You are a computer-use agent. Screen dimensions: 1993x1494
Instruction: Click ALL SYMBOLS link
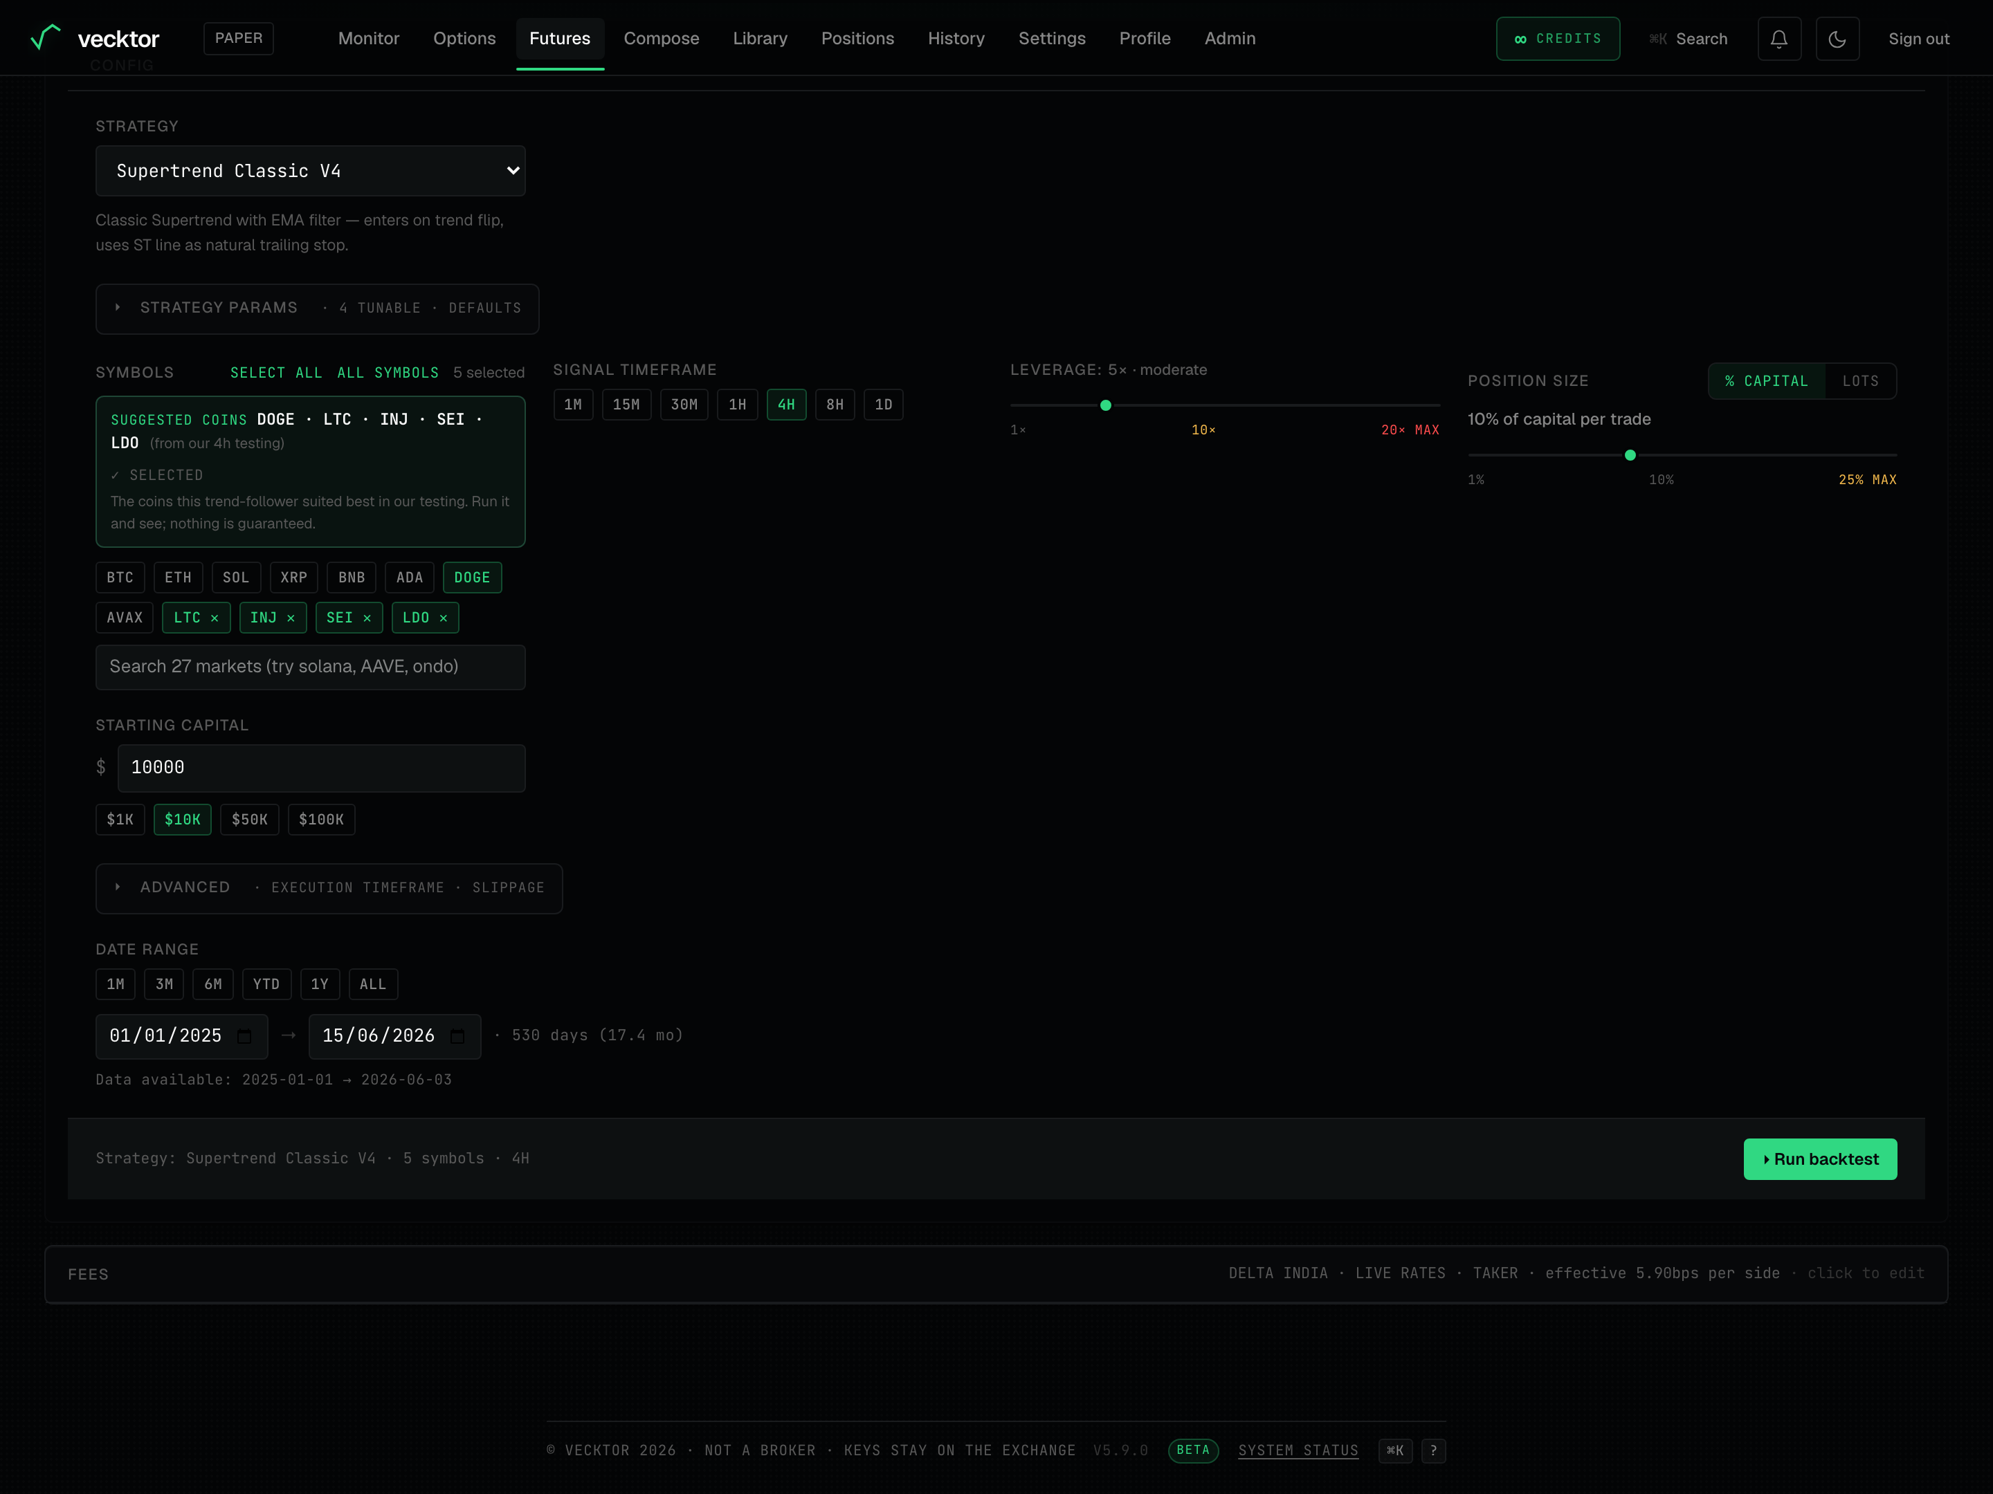388,373
